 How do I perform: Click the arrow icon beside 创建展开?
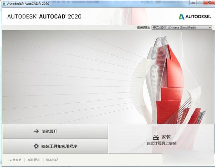tap(36, 131)
